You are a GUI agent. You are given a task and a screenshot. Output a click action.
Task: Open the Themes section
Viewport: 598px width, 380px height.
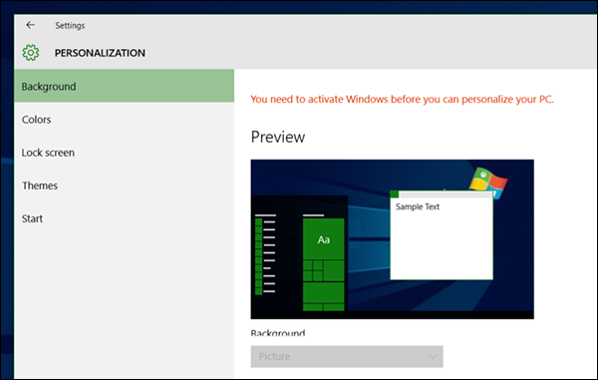[x=124, y=186]
